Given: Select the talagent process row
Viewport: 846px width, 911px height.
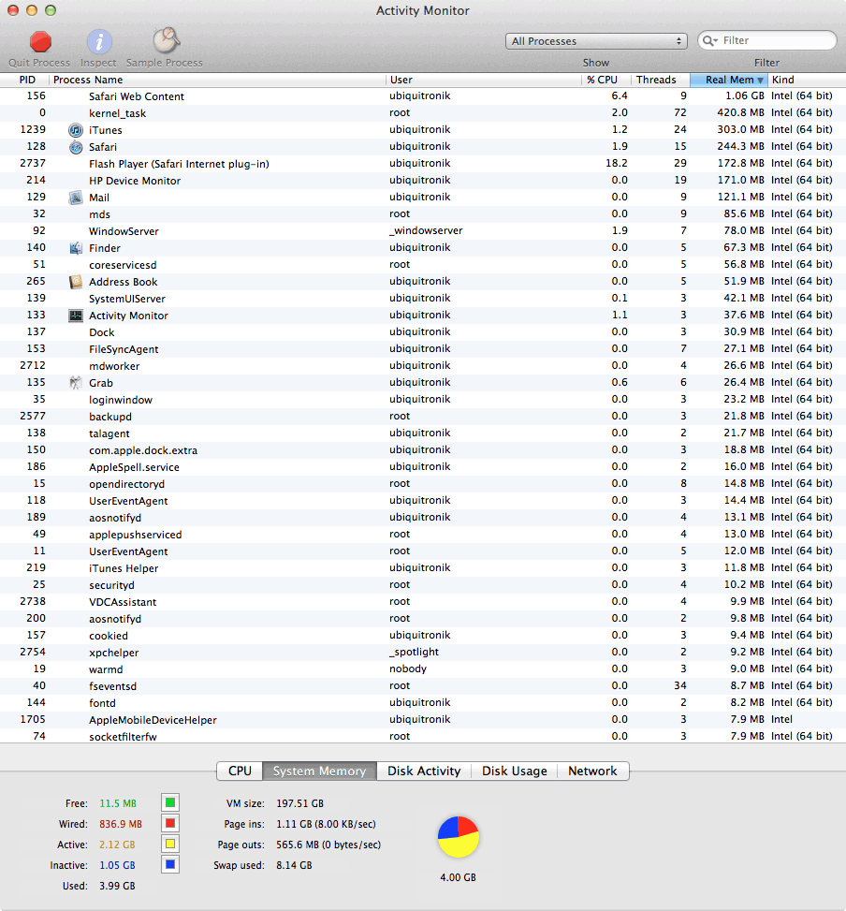Looking at the screenshot, I should click(x=423, y=433).
